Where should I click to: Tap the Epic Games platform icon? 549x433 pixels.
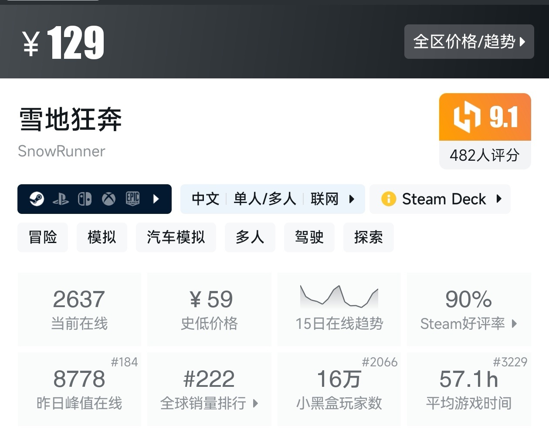132,199
